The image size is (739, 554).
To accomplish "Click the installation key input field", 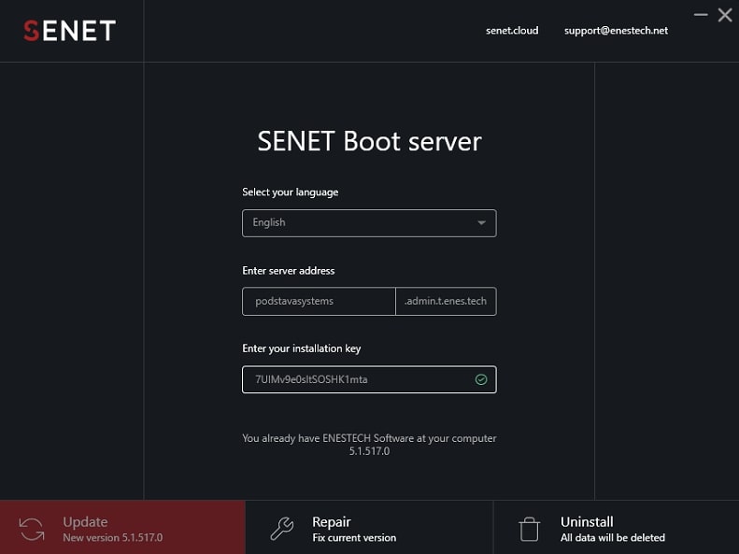I will [x=369, y=379].
